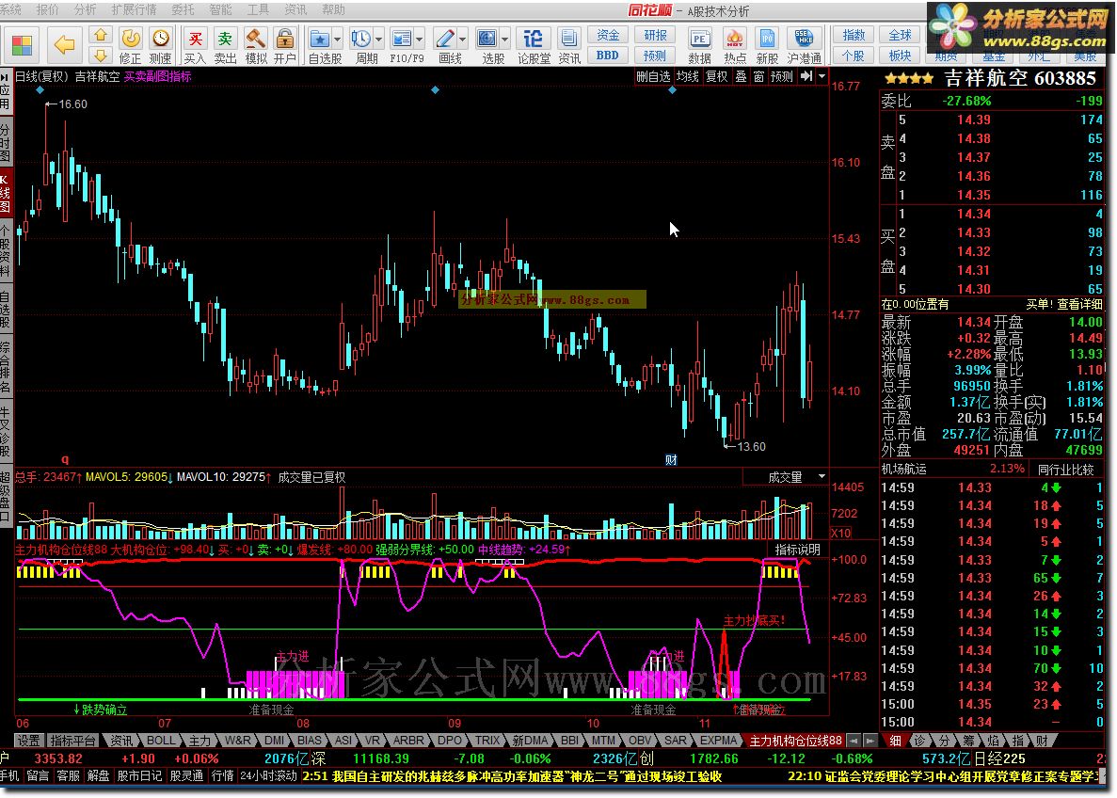The height and width of the screenshot is (798, 1117).
Task: Switch to the BOLL indicator tab
Action: click(161, 741)
